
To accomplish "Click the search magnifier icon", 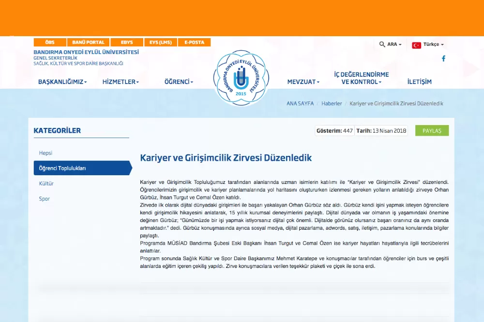I will [x=382, y=44].
